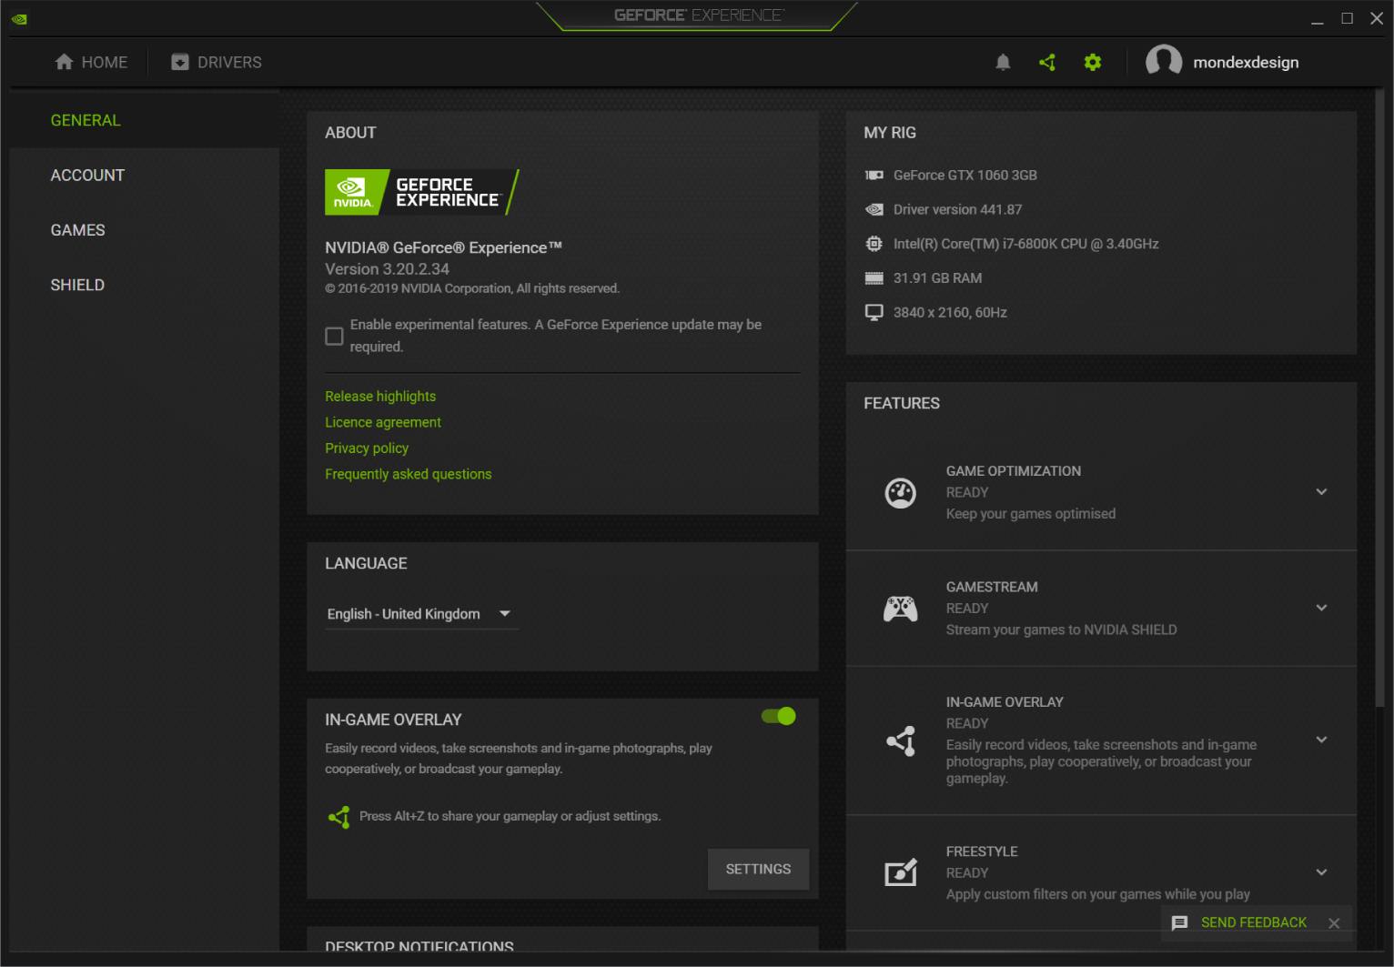
Task: Enable experimental features checkbox
Action: coord(335,337)
